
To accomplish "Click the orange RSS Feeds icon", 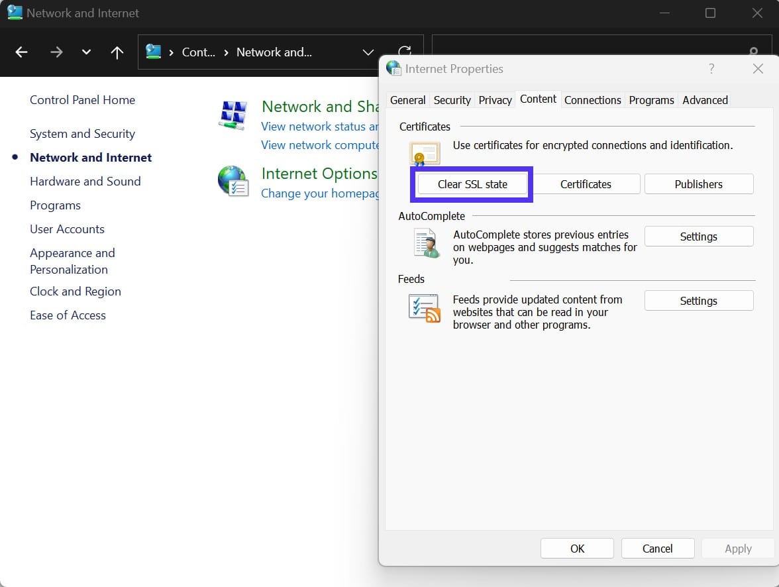I will tap(423, 307).
